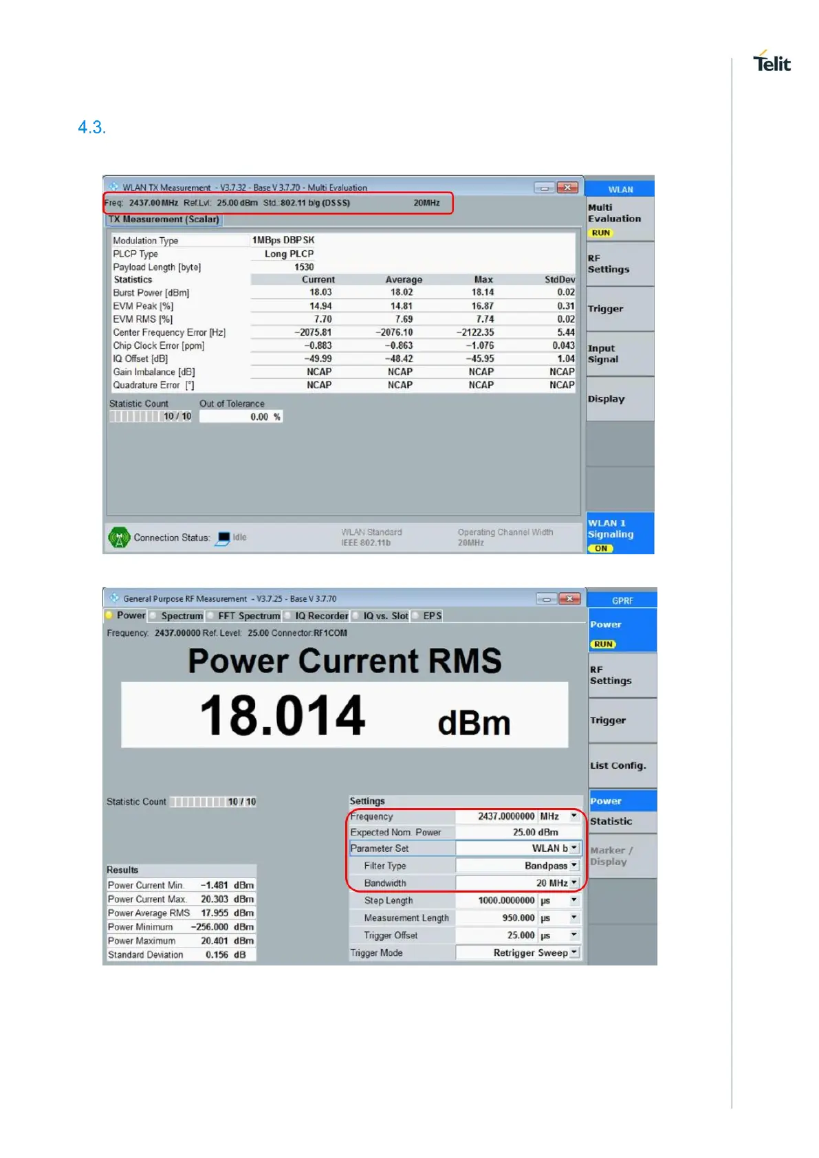Click the IQ Offset max value -45.95
The image size is (819, 1158).
coord(480,359)
